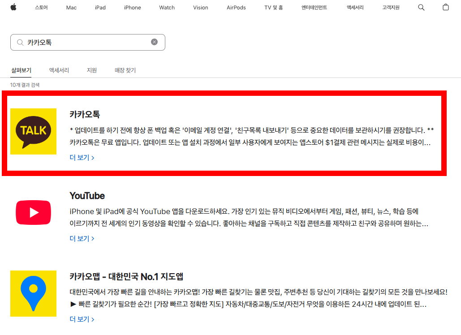Viewport: 461px width, 335px height.
Task: Open the YouTube result title
Action: pos(87,196)
